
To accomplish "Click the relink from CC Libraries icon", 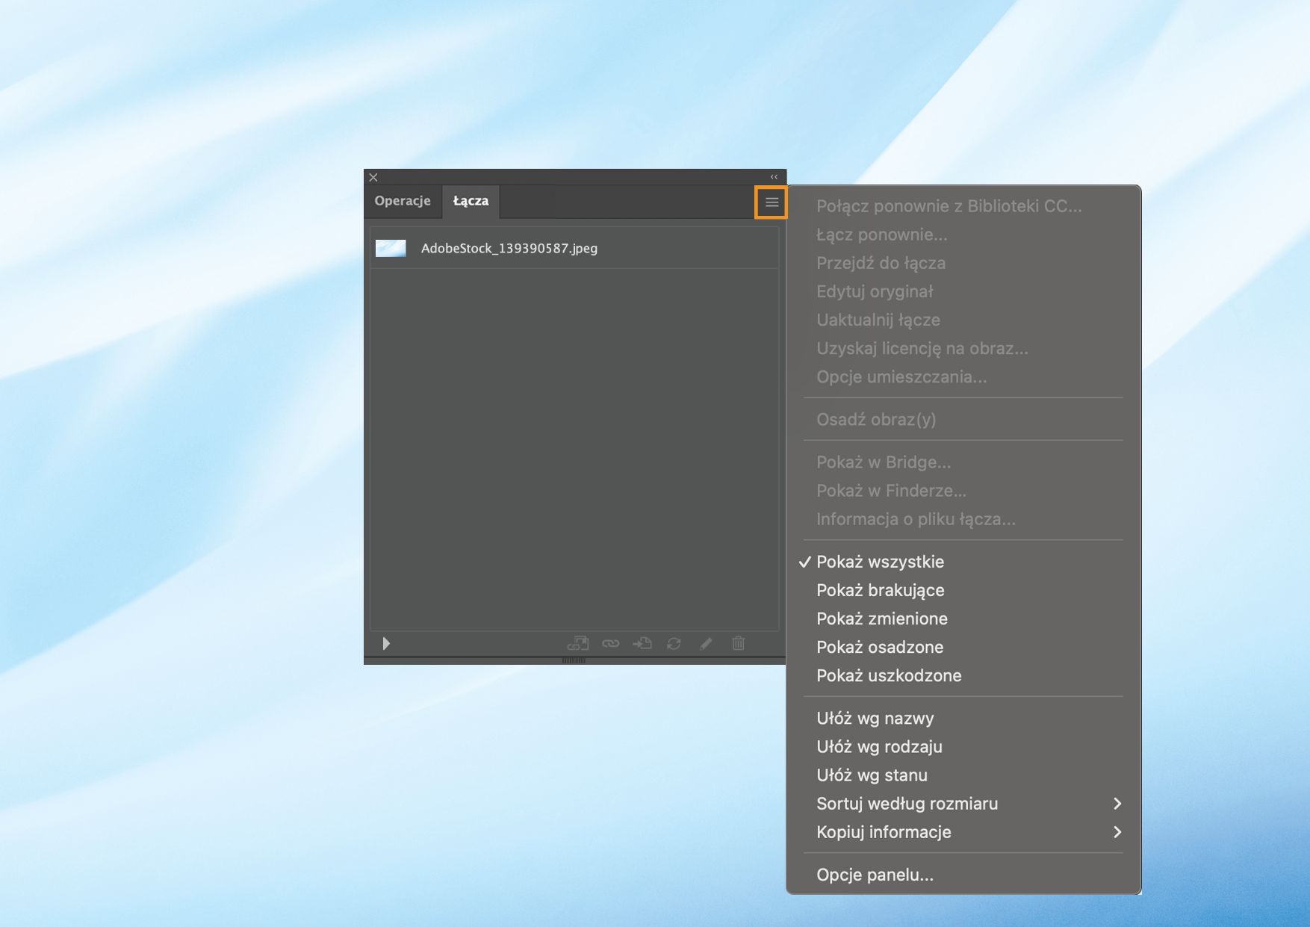I will pos(578,643).
